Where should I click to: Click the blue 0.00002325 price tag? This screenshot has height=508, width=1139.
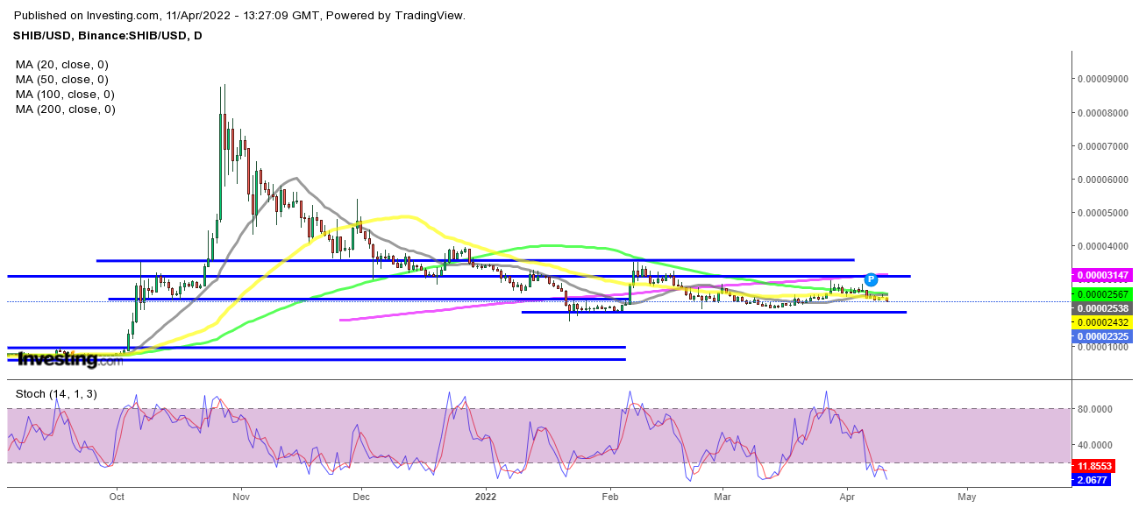pos(1103,336)
